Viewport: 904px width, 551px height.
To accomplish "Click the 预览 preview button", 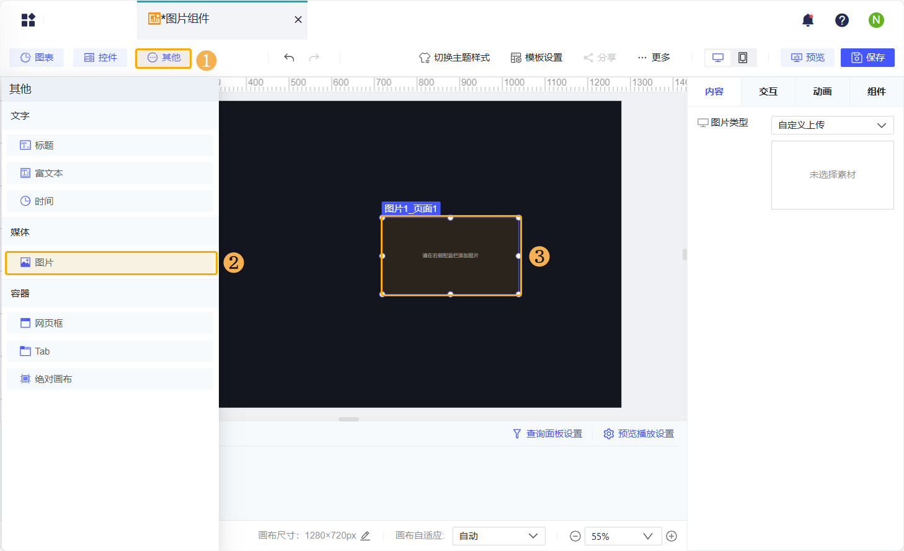I will pos(807,58).
